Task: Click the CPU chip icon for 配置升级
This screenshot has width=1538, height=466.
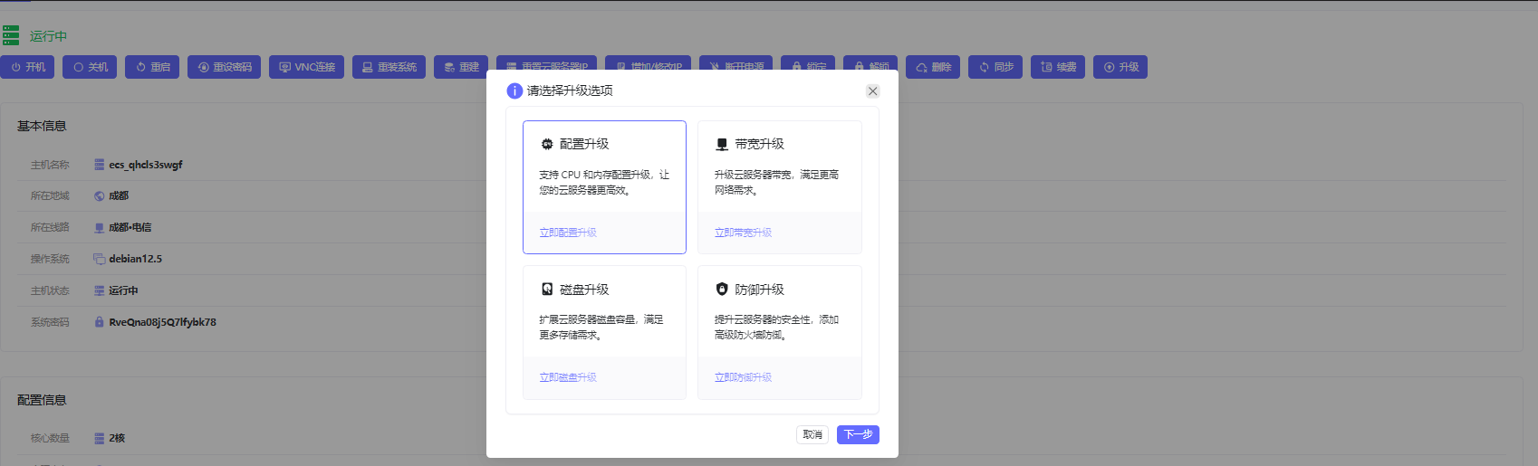Action: [547, 144]
